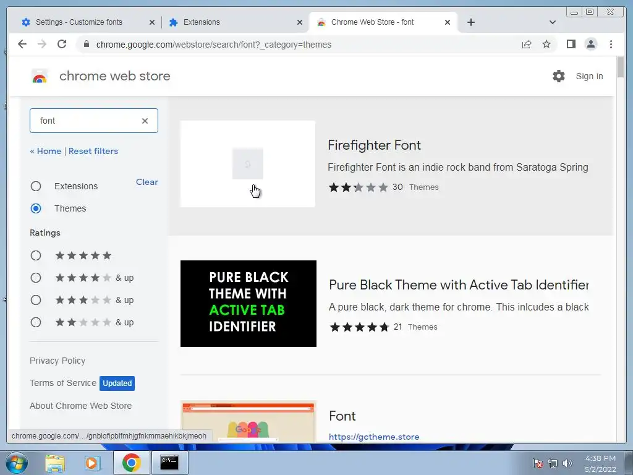Screen dimensions: 633x475
Task: Click the Action Center flag tray icon
Action: (537, 463)
